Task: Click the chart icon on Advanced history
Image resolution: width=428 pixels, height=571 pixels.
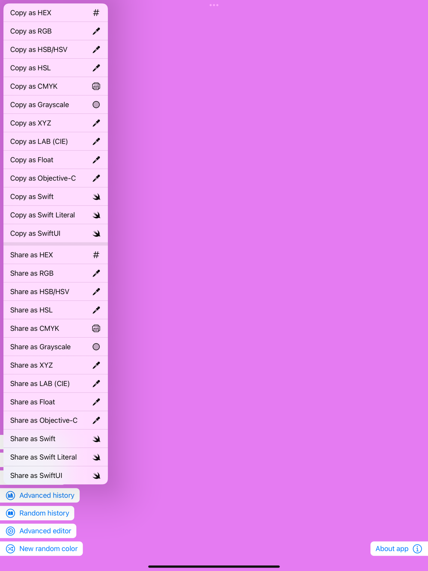Action: (x=11, y=496)
